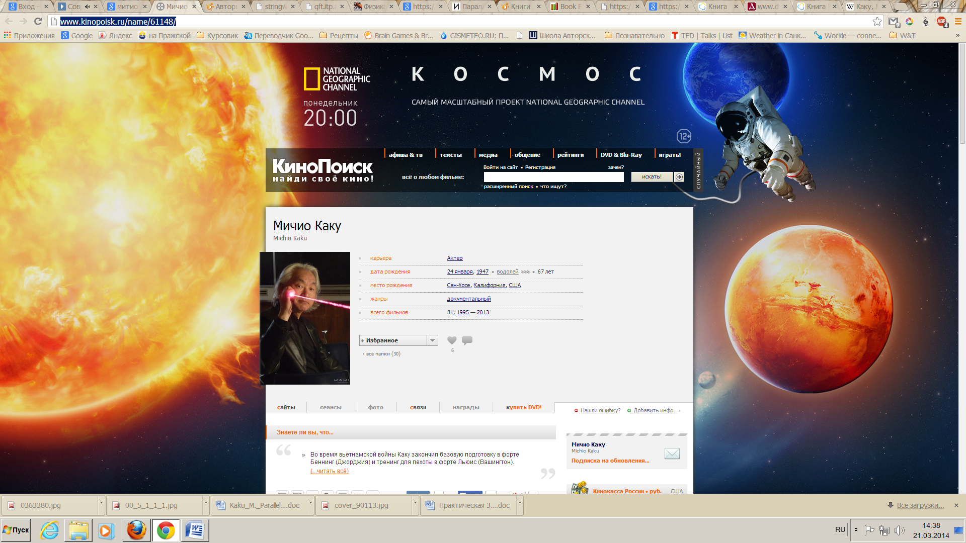The height and width of the screenshot is (543, 966).
Task: Click the speech bubble comment icon
Action: (x=467, y=340)
